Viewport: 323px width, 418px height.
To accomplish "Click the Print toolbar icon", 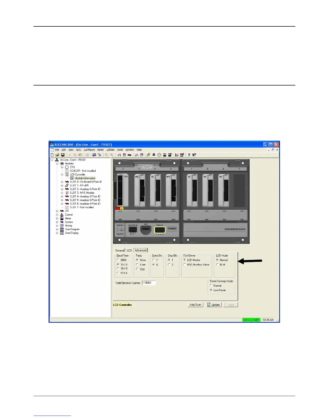I will (87, 155).
